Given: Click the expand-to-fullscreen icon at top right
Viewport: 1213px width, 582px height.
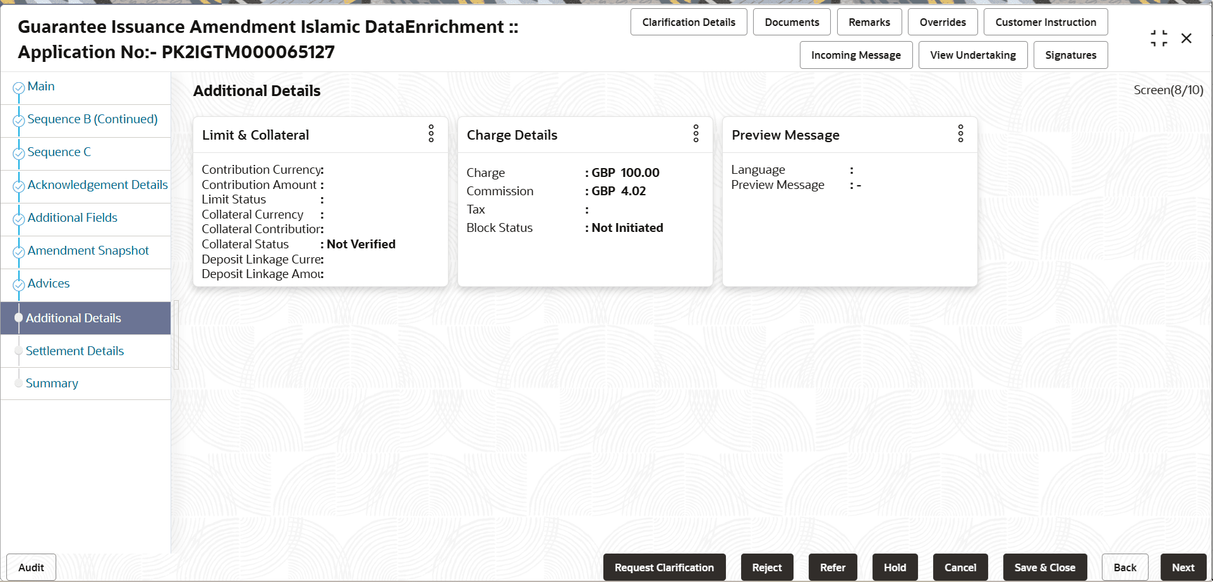Looking at the screenshot, I should pyautogui.click(x=1159, y=38).
